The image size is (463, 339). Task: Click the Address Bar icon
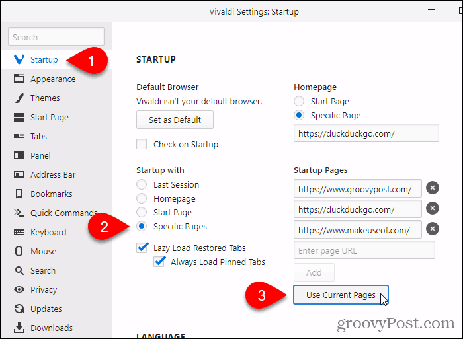coord(19,174)
